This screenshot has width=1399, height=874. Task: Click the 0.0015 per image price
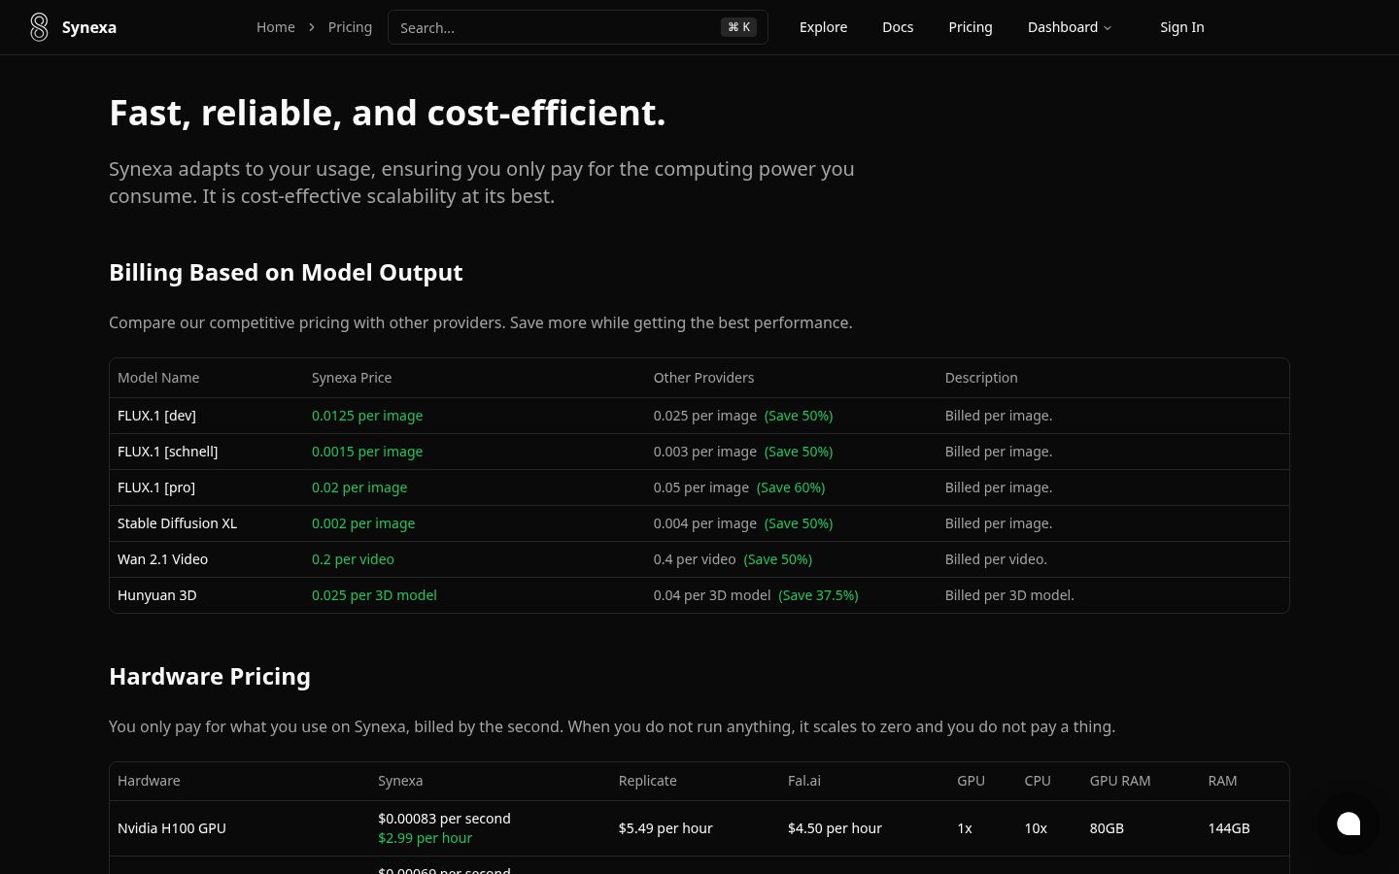point(367,452)
